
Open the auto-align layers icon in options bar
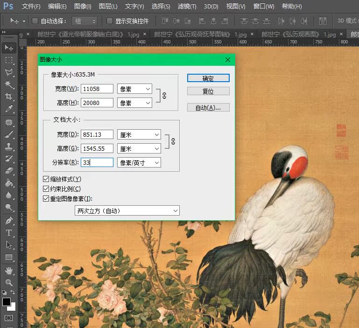point(323,21)
